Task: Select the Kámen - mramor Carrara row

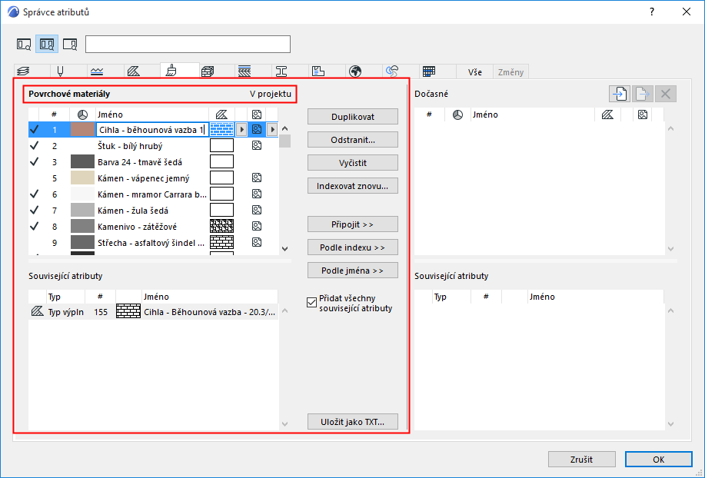Action: pos(153,194)
